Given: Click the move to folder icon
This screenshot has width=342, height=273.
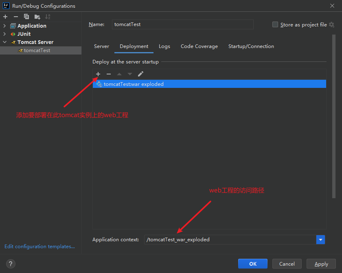Looking at the screenshot, I should (37, 17).
